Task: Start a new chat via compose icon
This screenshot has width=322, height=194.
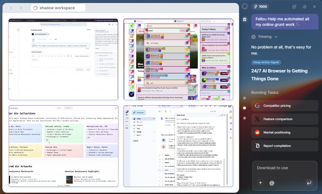Action: pos(294,7)
